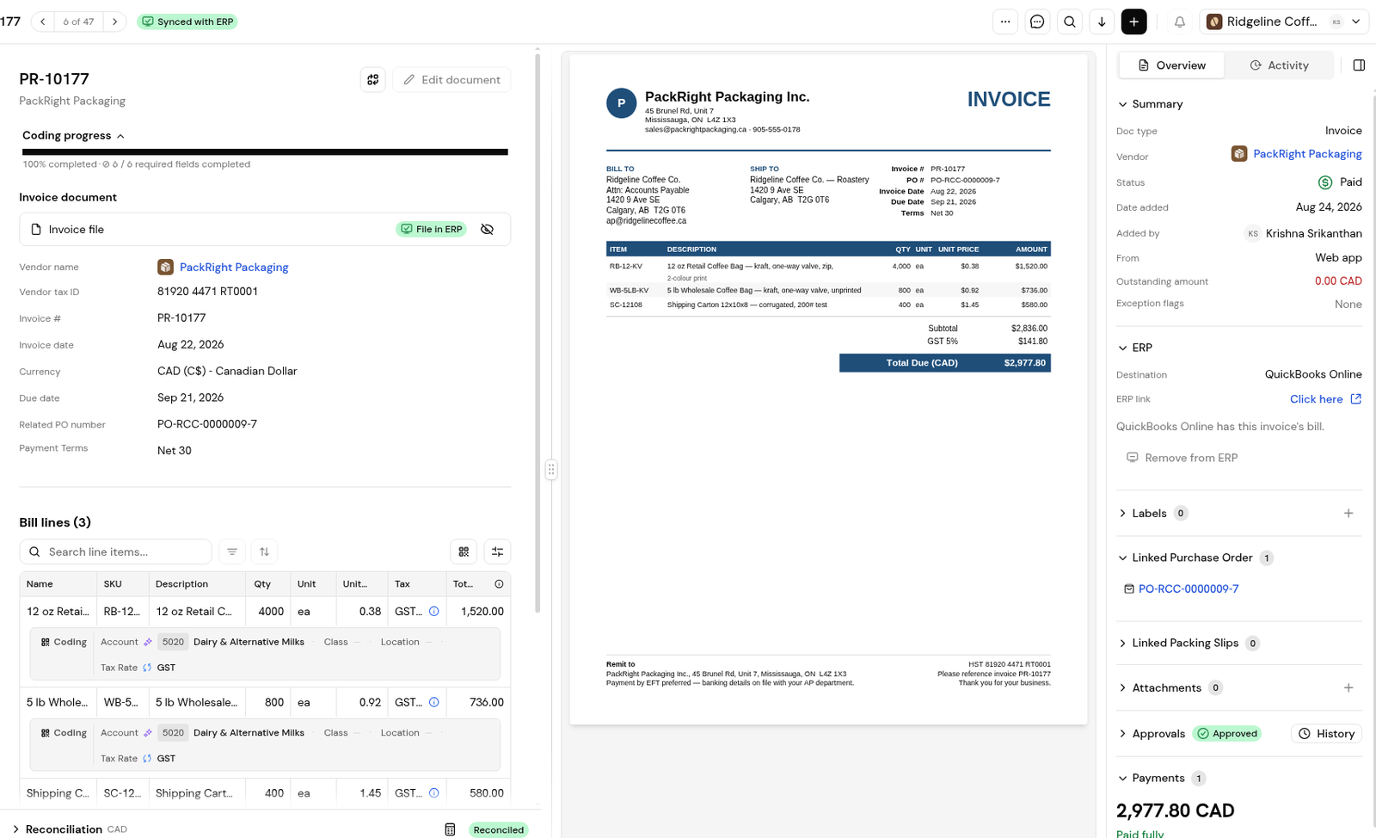The height and width of the screenshot is (838, 1376).
Task: Click the panel resize drag handle
Action: click(x=551, y=470)
